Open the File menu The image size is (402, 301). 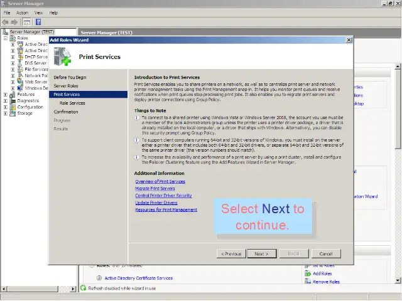coord(7,13)
